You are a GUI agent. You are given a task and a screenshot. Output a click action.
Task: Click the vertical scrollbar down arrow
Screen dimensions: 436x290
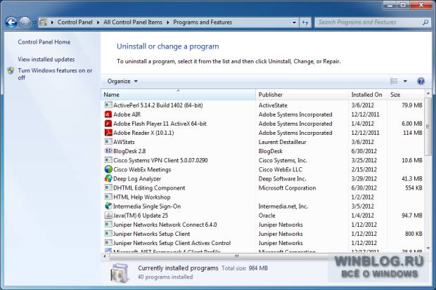coord(428,248)
